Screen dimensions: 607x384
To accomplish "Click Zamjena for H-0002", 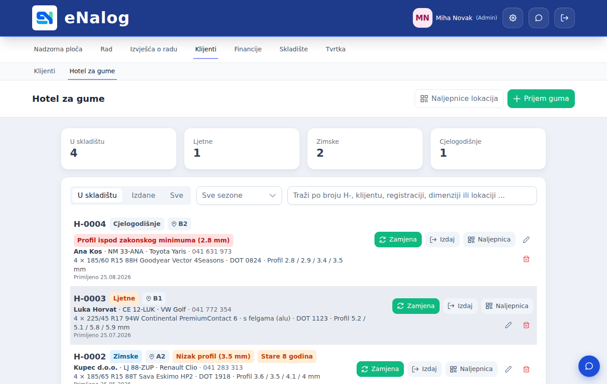I will [x=380, y=369].
